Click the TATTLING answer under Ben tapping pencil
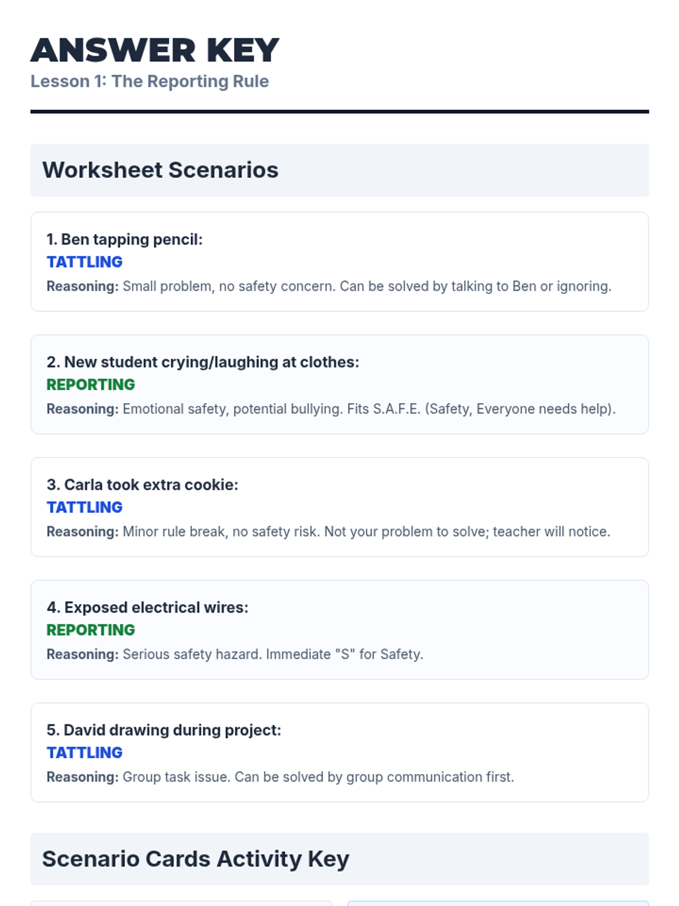The height and width of the screenshot is (906, 679). pyautogui.click(x=84, y=262)
